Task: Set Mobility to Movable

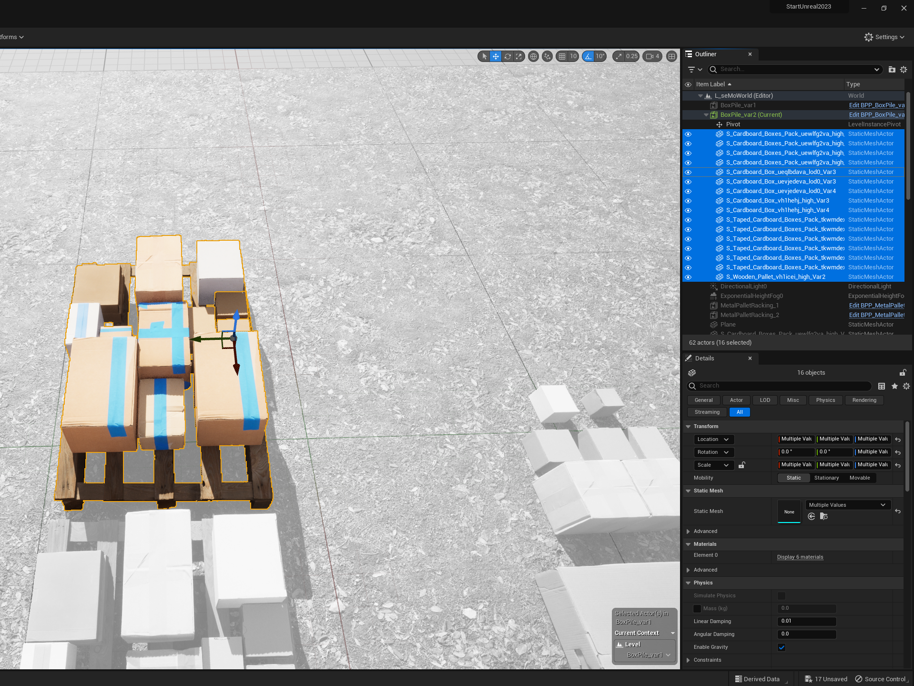Action: coord(860,478)
